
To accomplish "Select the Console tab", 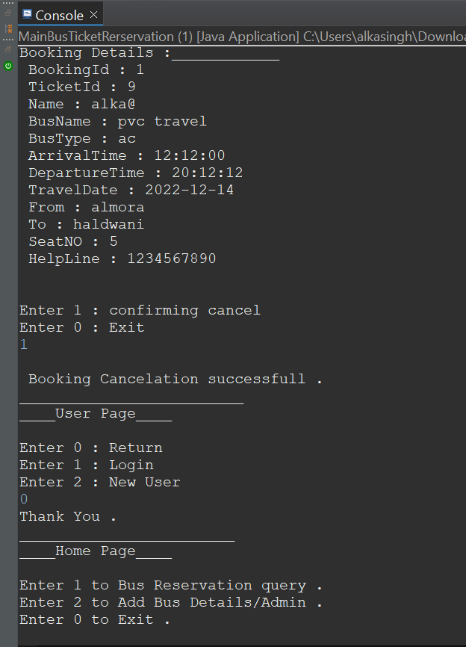I will [60, 14].
